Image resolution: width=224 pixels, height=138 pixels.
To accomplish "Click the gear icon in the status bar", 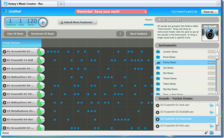I will point(206,133).
